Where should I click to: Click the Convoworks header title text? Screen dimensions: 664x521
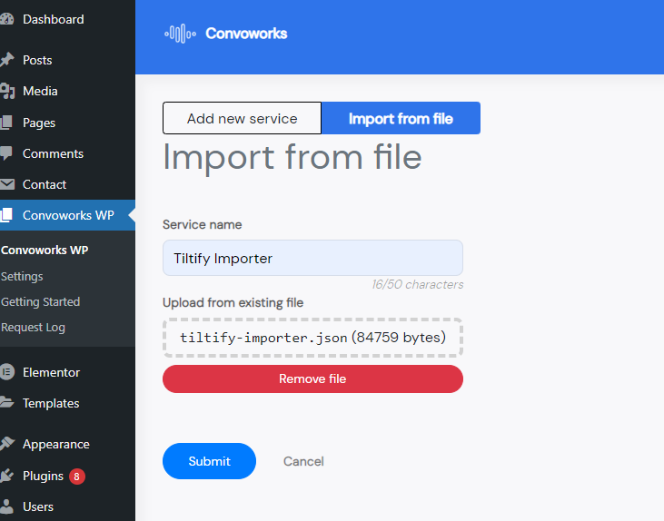246,34
